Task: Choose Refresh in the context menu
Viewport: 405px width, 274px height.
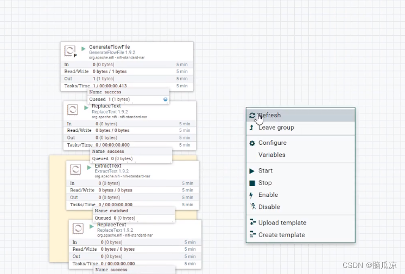Action: (x=301, y=115)
